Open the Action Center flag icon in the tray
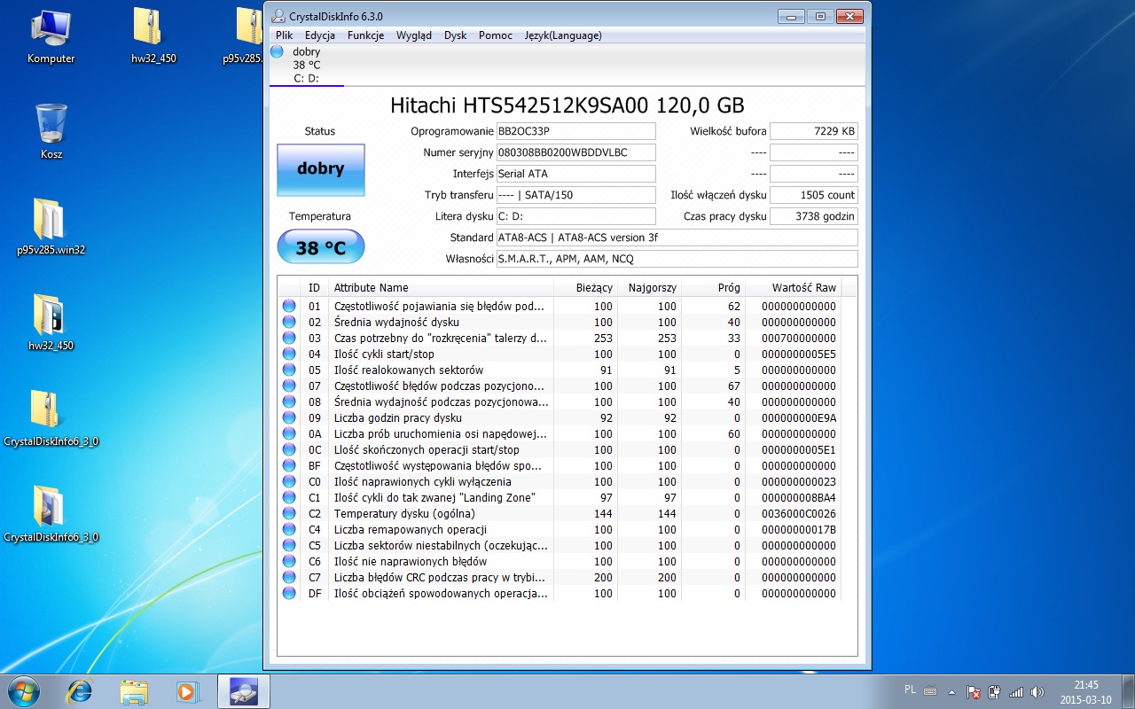 [x=974, y=691]
